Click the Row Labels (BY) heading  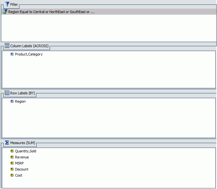(23, 93)
